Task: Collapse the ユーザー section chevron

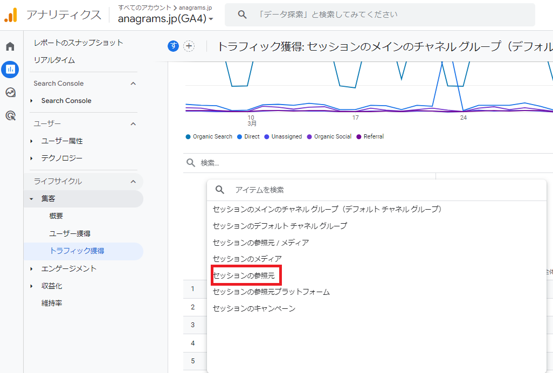Action: pos(133,124)
